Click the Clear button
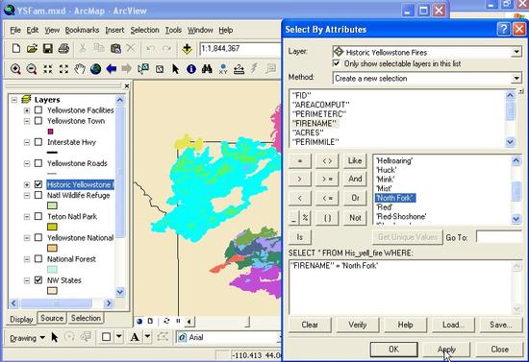Image resolution: width=529 pixels, height=362 pixels. pyautogui.click(x=310, y=325)
